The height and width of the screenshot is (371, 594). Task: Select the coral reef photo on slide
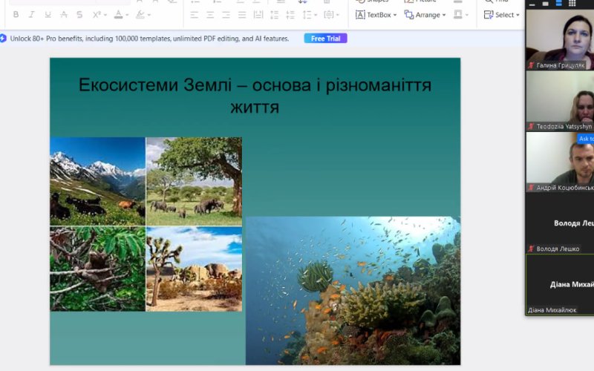pyautogui.click(x=353, y=291)
